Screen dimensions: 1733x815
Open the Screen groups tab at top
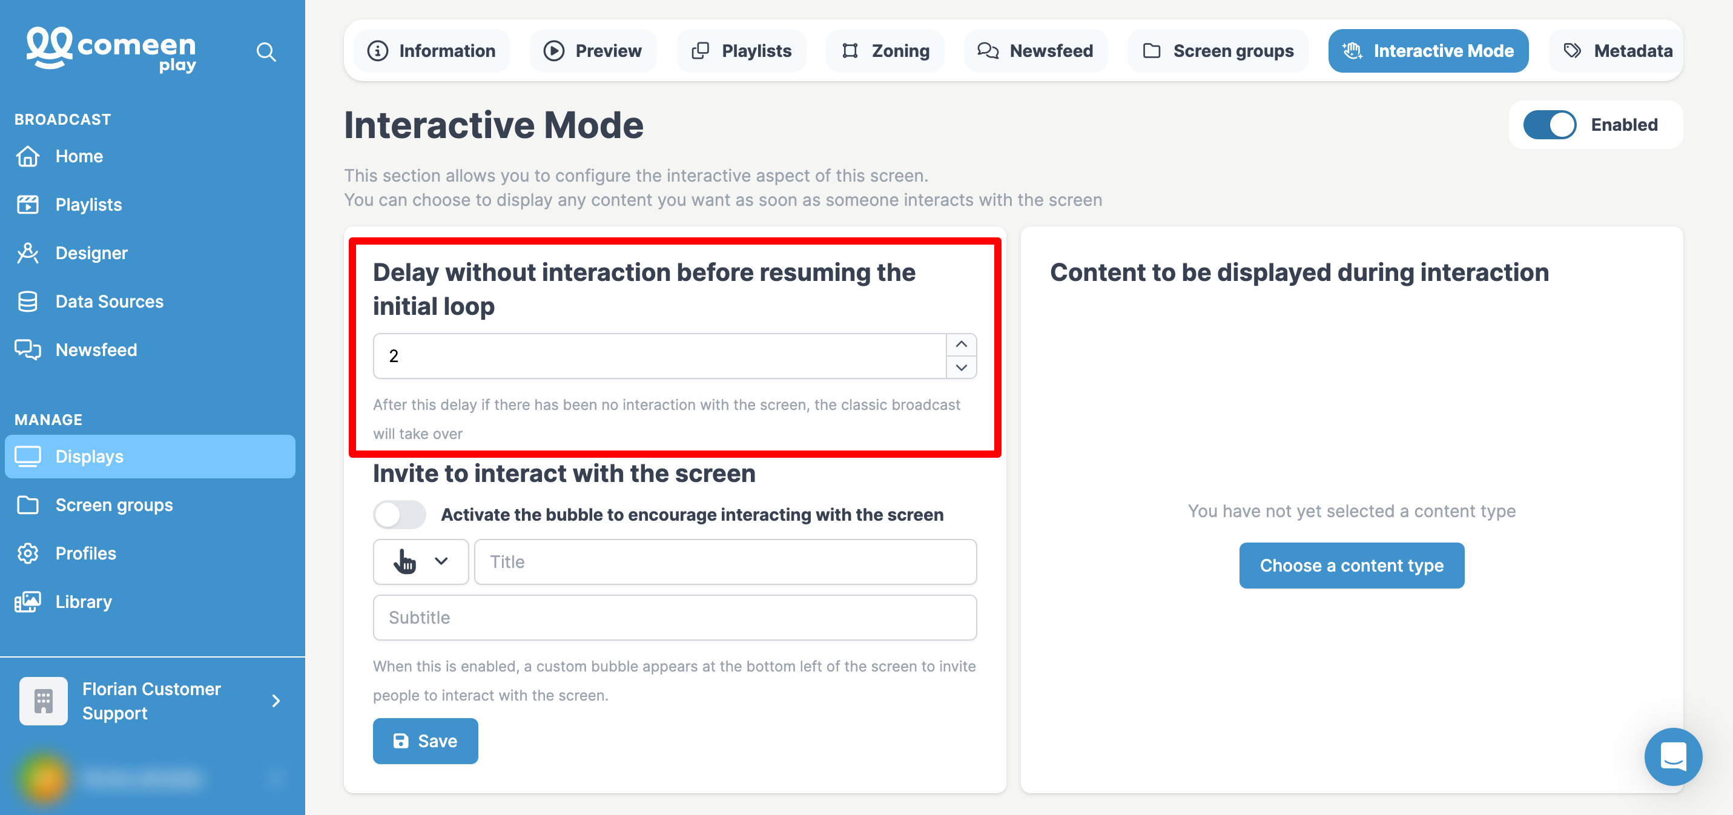click(1218, 50)
